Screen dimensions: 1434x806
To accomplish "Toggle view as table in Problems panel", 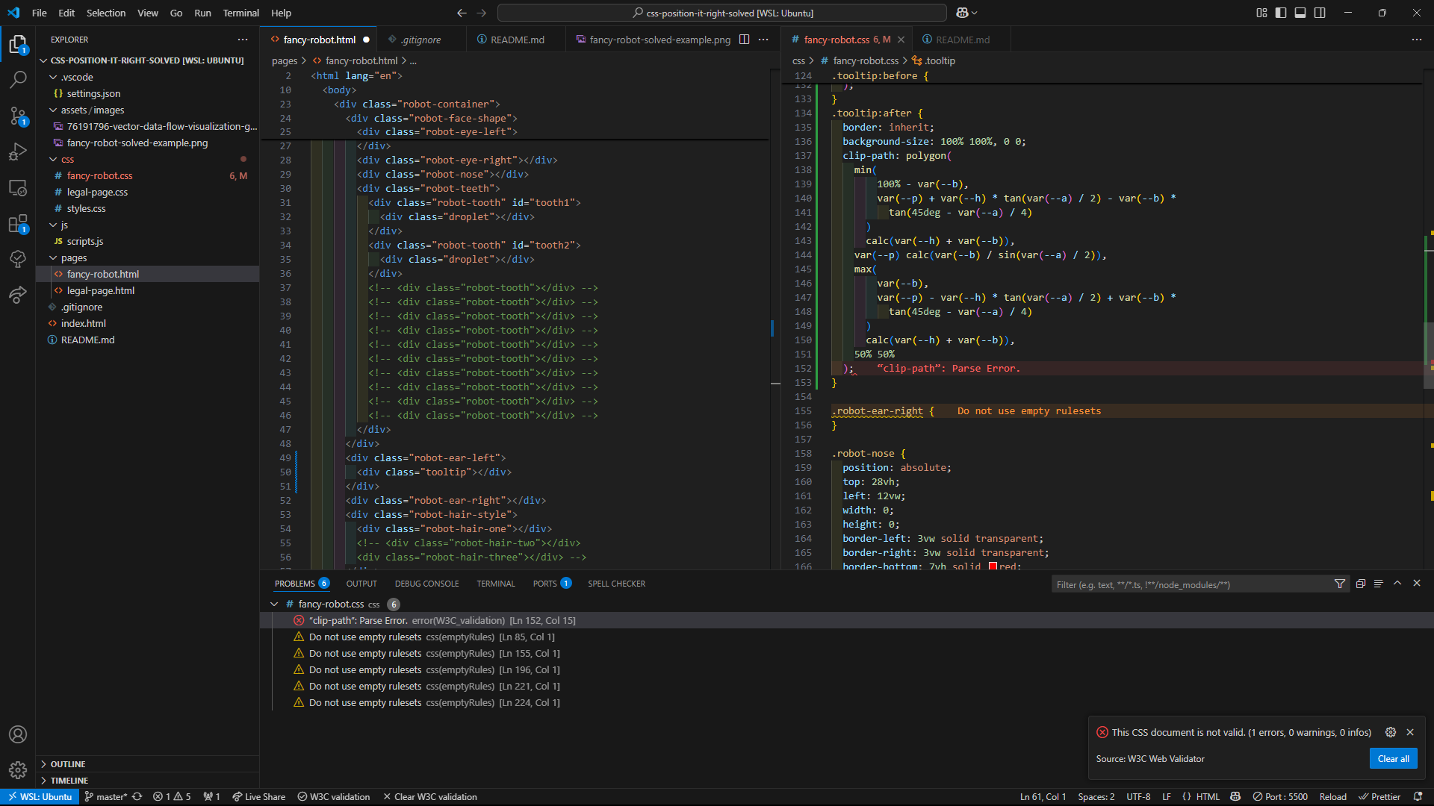I will click(x=1379, y=584).
